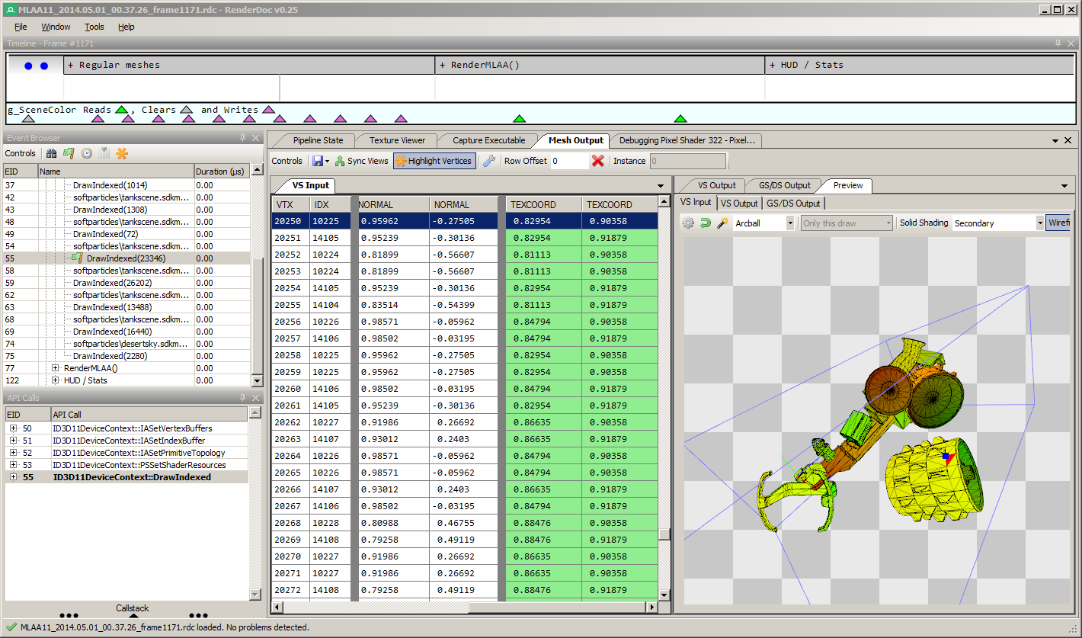Expand API call 50 IASetVertexBuffers
The width and height of the screenshot is (1082, 638).
[x=13, y=428]
